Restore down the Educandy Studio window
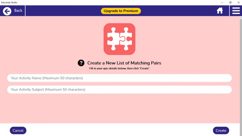This screenshot has height=136, width=242. click(x=230, y=2)
